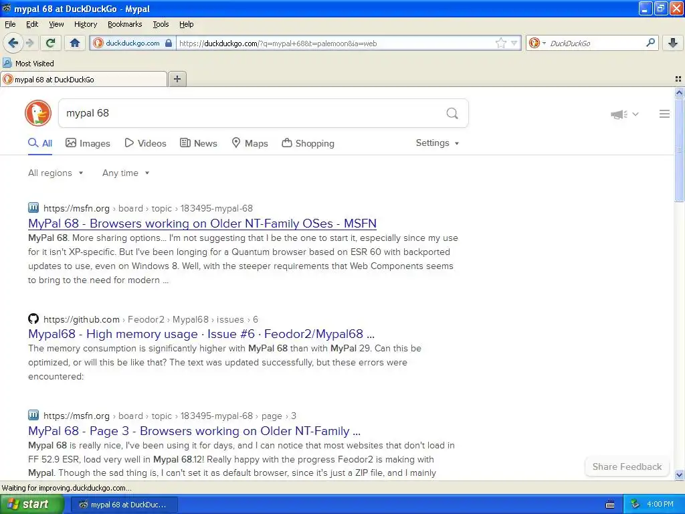Open the History menu
The image size is (685, 514).
(x=85, y=24)
